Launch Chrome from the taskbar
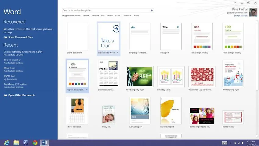Image resolution: width=259 pixels, height=146 pixels. click(x=35, y=143)
